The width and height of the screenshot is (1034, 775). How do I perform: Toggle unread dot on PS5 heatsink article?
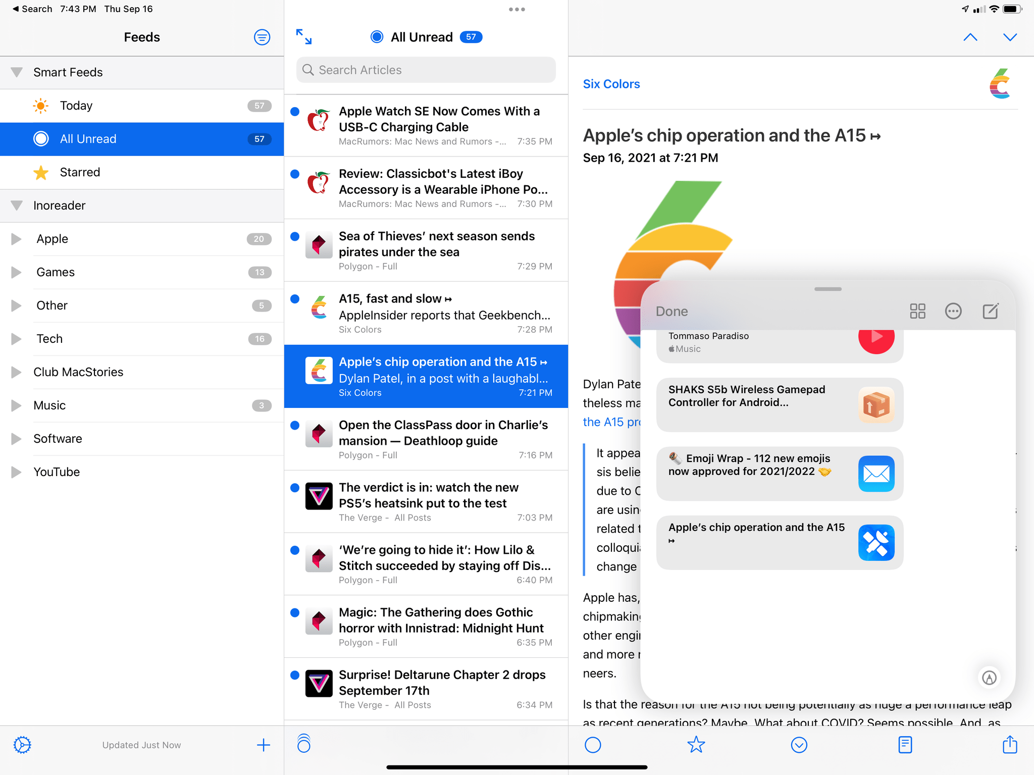coord(295,488)
